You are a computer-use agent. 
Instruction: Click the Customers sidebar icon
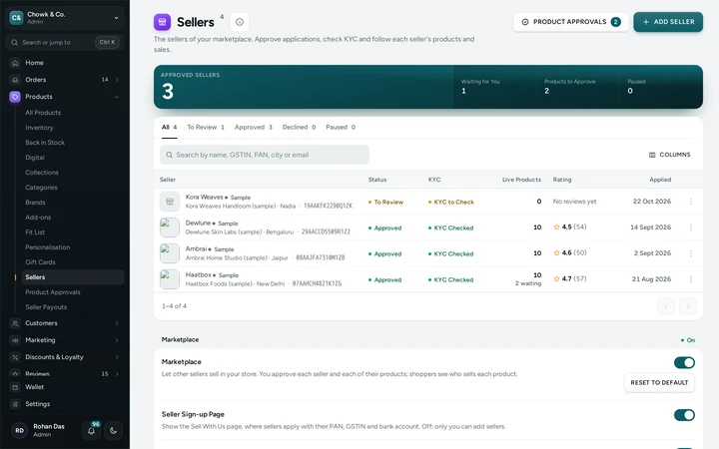coord(15,323)
